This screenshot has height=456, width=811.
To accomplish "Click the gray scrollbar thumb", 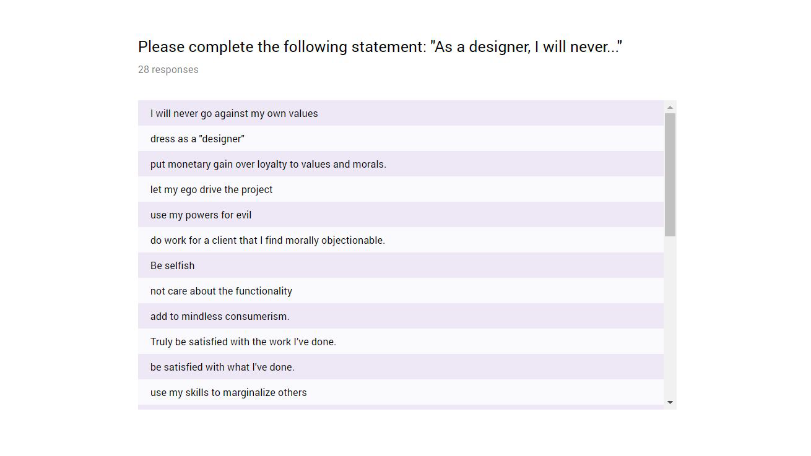I will [x=670, y=174].
